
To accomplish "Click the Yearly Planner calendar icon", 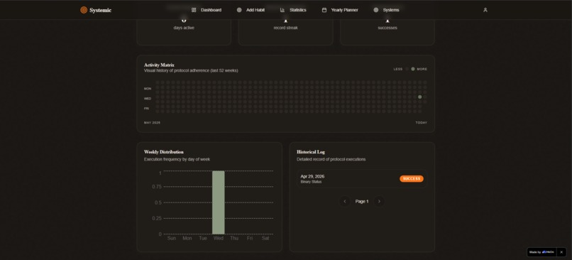I will 324,10.
